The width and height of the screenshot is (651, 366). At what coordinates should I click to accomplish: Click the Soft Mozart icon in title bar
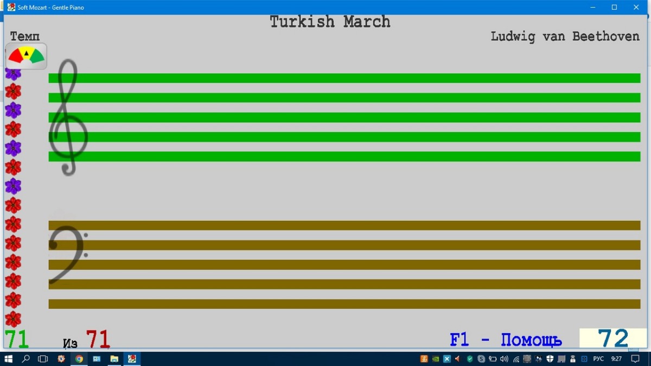11,7
